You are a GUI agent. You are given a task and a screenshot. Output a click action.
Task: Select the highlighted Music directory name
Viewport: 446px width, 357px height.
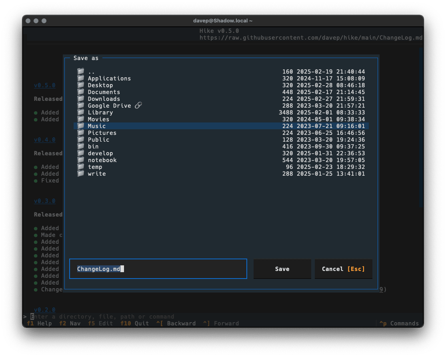click(97, 126)
